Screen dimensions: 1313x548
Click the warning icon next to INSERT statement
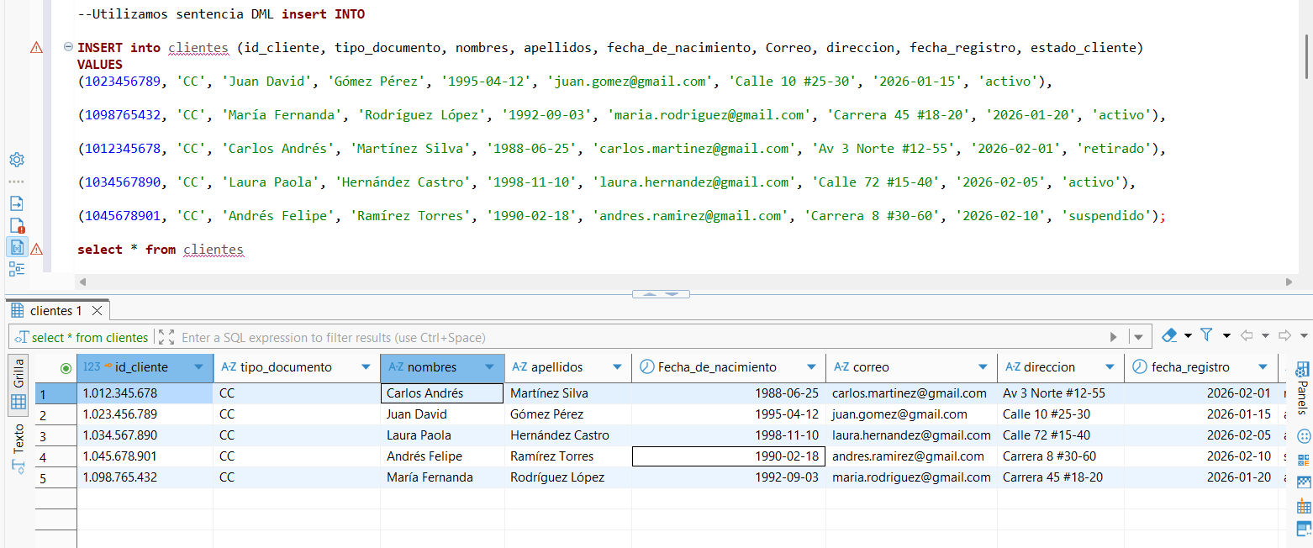pos(36,48)
